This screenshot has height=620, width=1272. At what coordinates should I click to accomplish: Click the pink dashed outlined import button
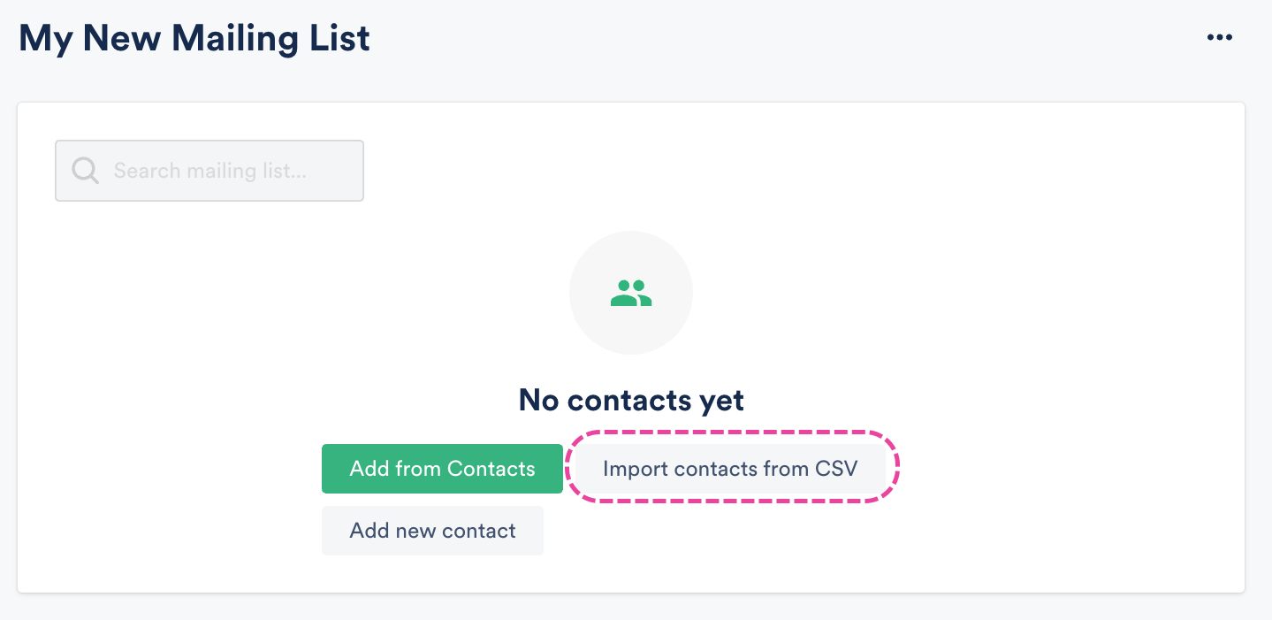click(x=730, y=469)
